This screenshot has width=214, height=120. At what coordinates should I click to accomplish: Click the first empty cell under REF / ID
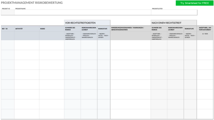(x=8, y=45)
